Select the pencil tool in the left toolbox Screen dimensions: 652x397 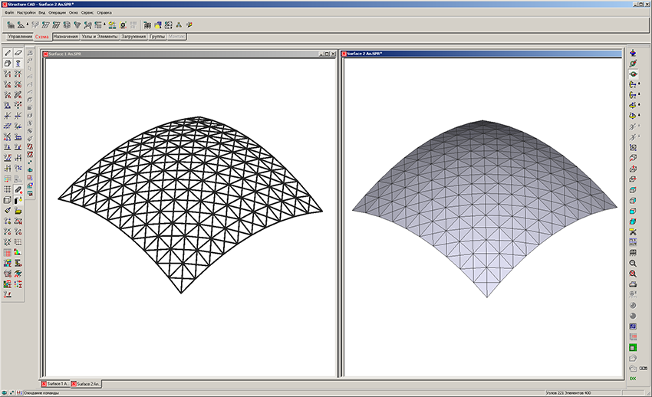pos(8,53)
